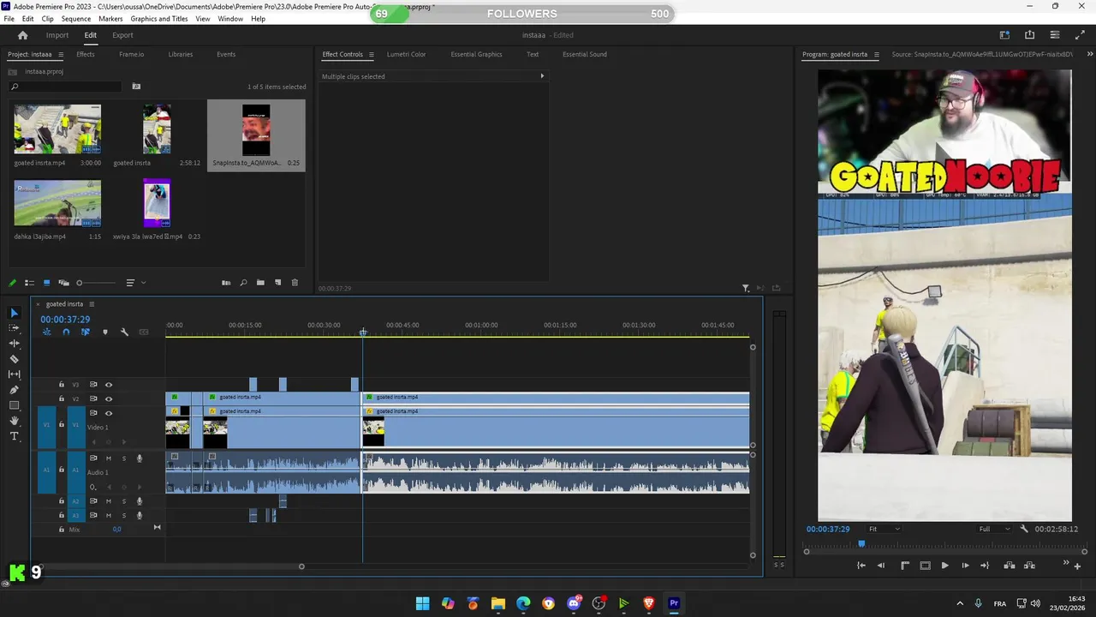Select the Selection tool arrow
Screen dimensions: 1096x617
click(x=14, y=313)
